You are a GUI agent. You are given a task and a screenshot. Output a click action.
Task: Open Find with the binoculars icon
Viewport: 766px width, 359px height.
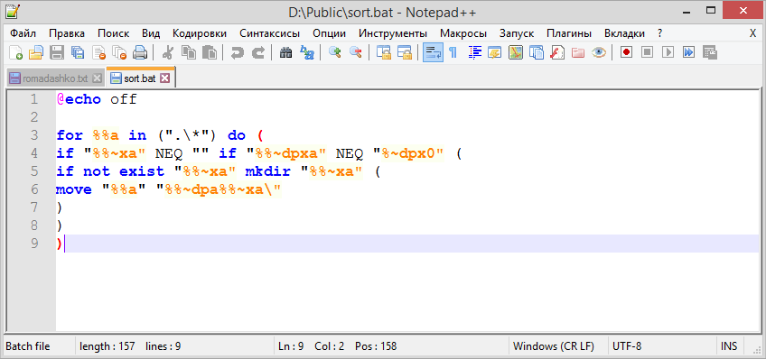point(285,52)
